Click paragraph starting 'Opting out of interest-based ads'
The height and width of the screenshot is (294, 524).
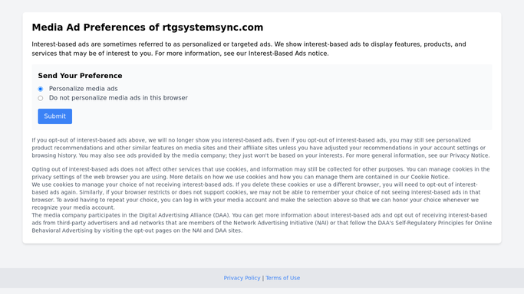[261, 173]
